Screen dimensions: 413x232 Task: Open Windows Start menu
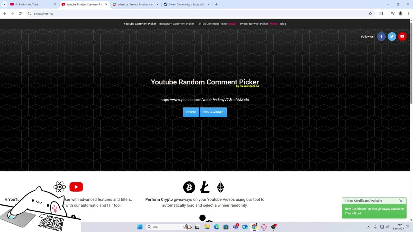click(140, 227)
